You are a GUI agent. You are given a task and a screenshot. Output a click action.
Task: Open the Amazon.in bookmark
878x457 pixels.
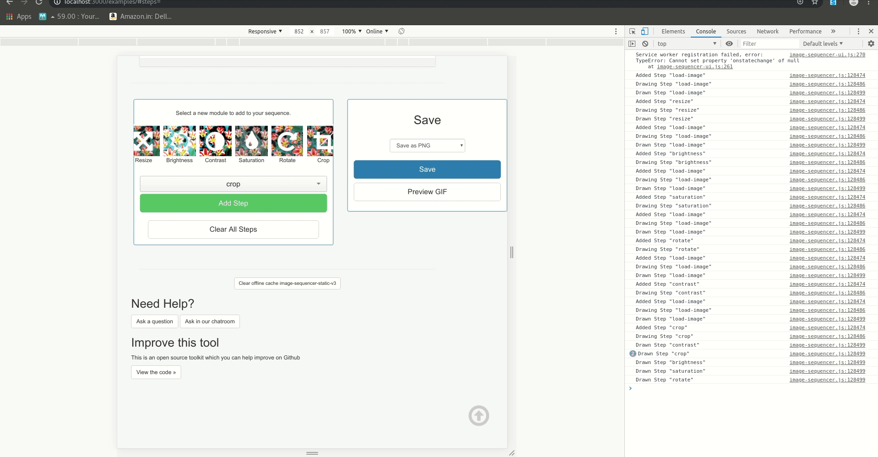(141, 16)
